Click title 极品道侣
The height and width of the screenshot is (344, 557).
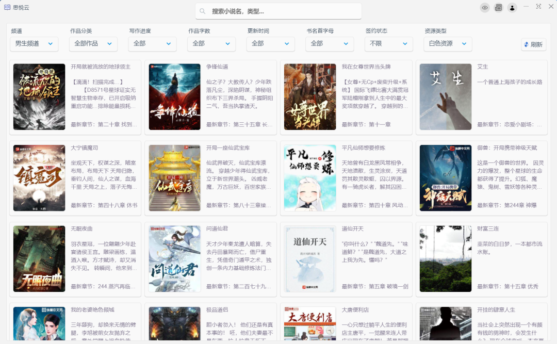coord(217,310)
